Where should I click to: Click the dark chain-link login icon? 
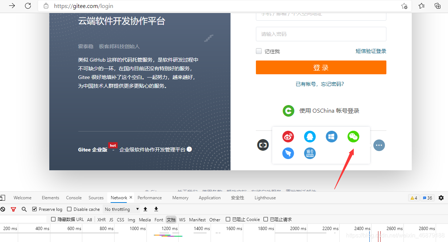[263, 145]
